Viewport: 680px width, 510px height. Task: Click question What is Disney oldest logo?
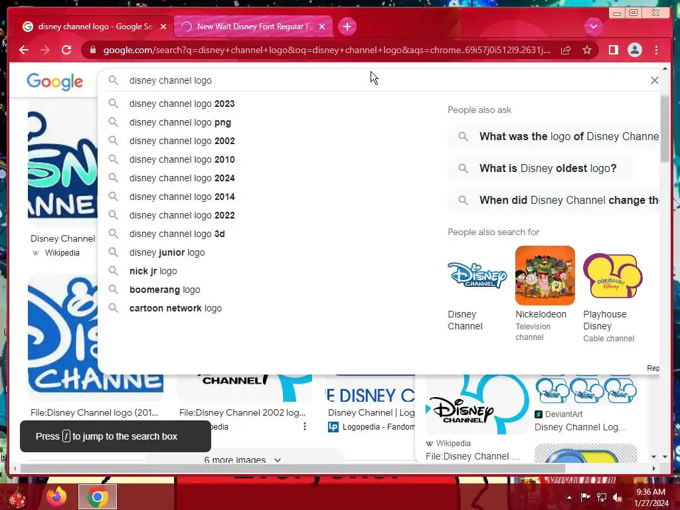tap(542, 168)
